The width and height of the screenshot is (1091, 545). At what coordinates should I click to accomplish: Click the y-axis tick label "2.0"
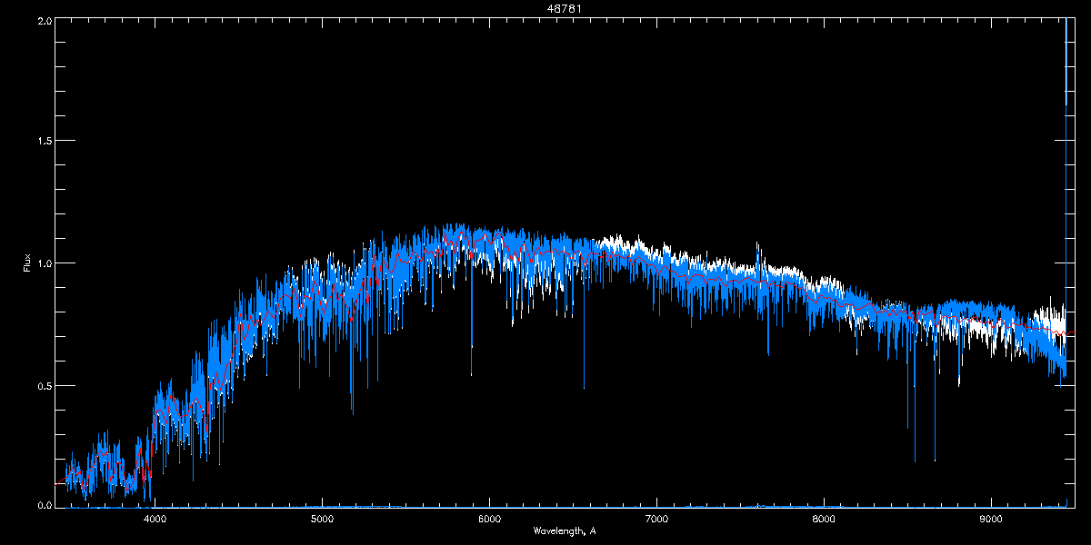pos(44,20)
